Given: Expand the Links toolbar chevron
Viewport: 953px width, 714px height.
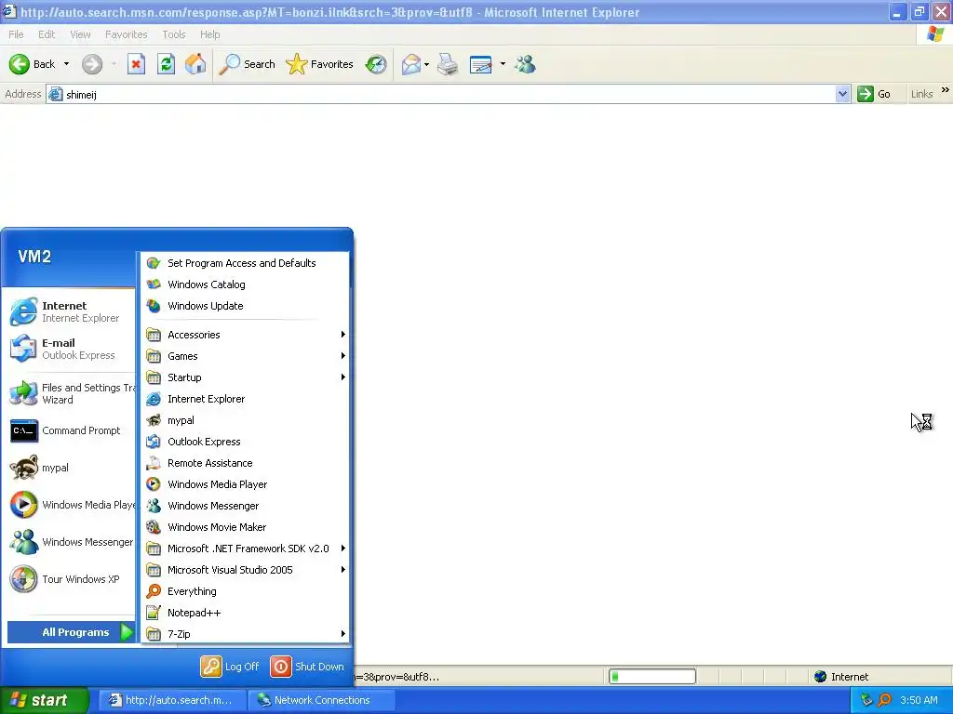Looking at the screenshot, I should click(x=946, y=90).
